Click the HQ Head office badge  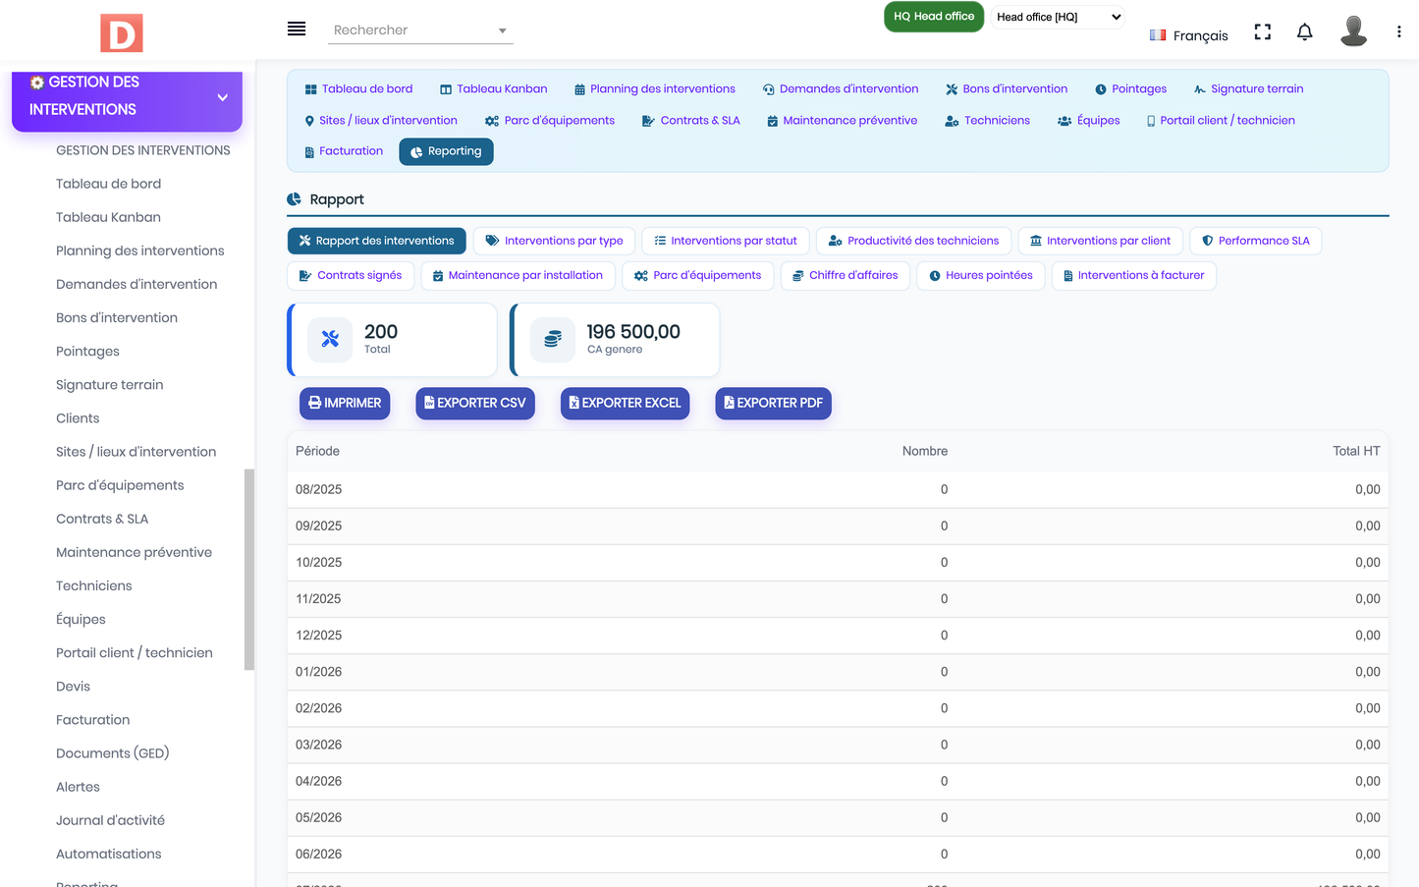(x=934, y=17)
